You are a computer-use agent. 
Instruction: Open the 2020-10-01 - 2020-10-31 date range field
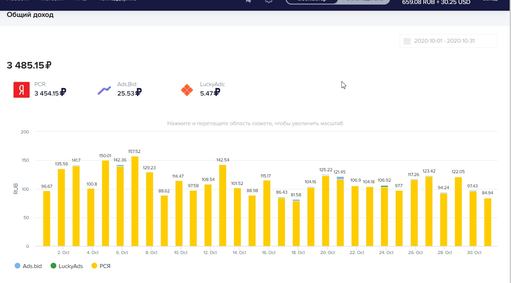pyautogui.click(x=449, y=41)
